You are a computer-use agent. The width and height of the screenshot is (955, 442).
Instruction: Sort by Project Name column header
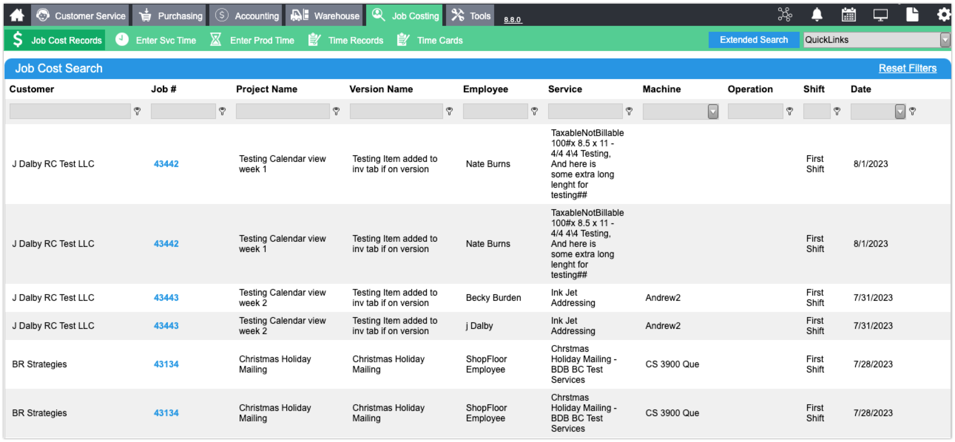267,89
